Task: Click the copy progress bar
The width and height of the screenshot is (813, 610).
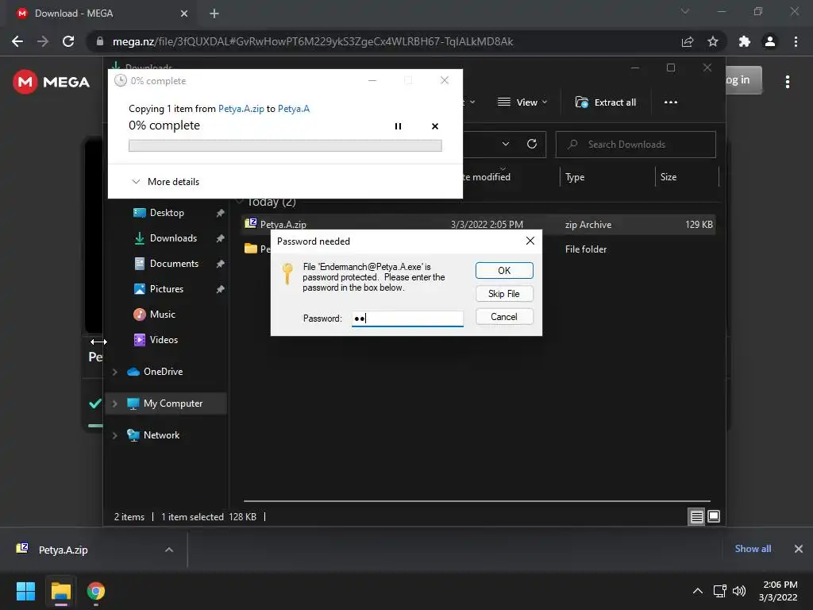Action: pos(285,146)
